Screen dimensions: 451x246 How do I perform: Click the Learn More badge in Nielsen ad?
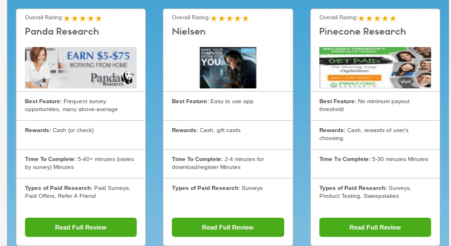pyautogui.click(x=248, y=50)
